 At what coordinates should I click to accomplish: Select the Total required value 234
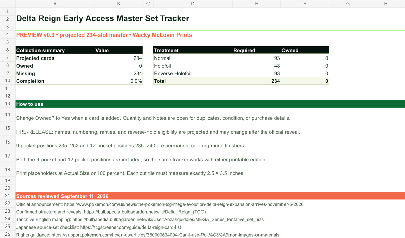pyautogui.click(x=256, y=81)
